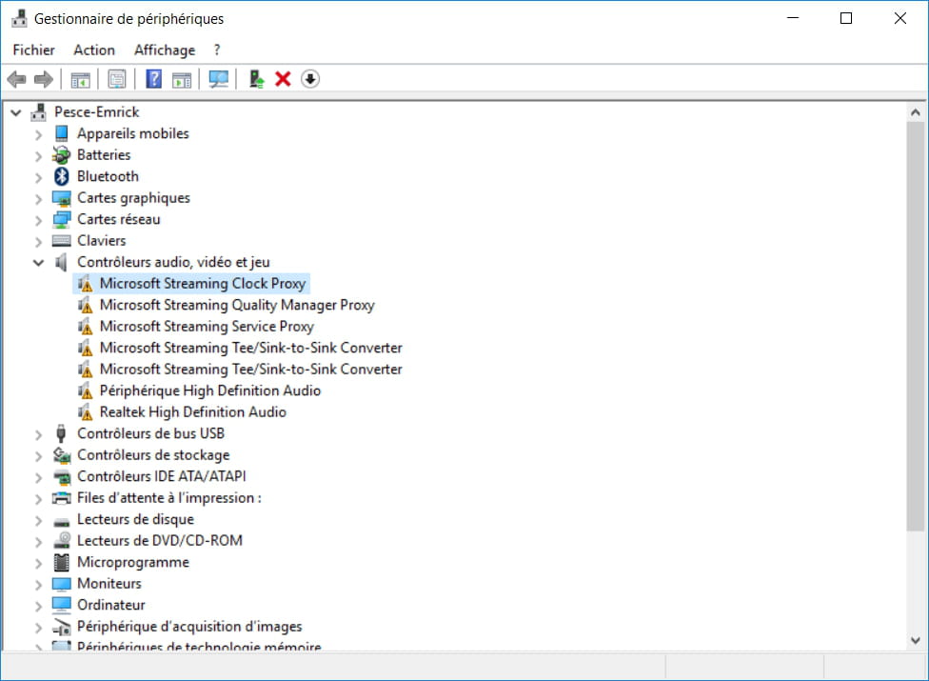This screenshot has width=929, height=681.
Task: Expand the Contrôleurs de bus USB category
Action: point(38,434)
